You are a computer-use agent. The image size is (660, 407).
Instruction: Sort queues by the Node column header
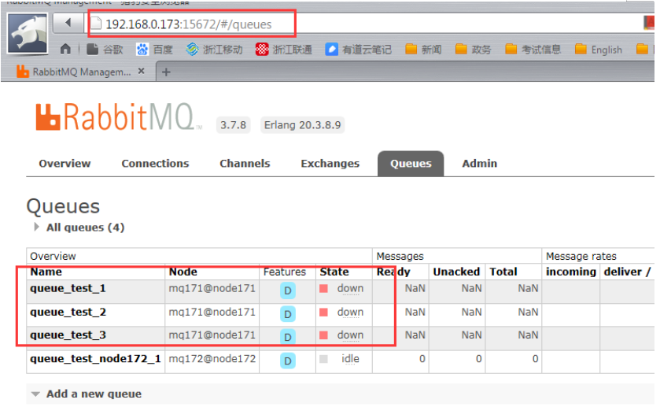(183, 272)
